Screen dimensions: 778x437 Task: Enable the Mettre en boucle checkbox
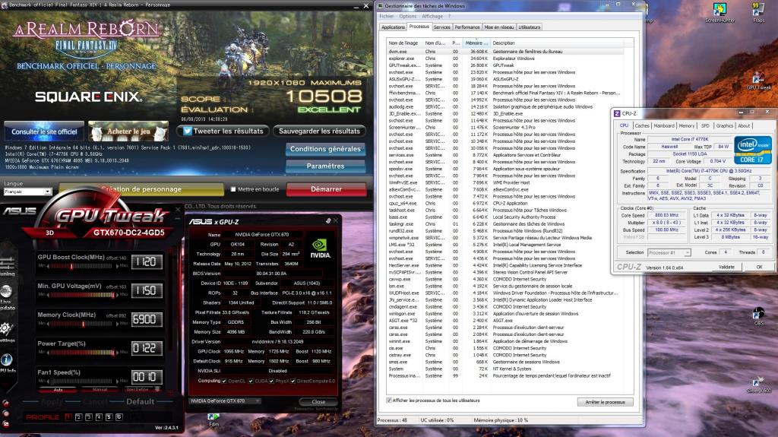232,189
